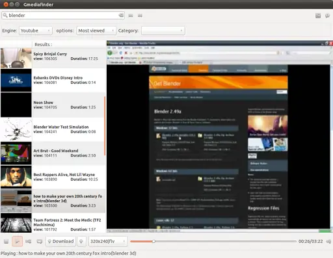Click the Results : header label
Screen dimensions: 333x258
pyautogui.click(x=44, y=44)
